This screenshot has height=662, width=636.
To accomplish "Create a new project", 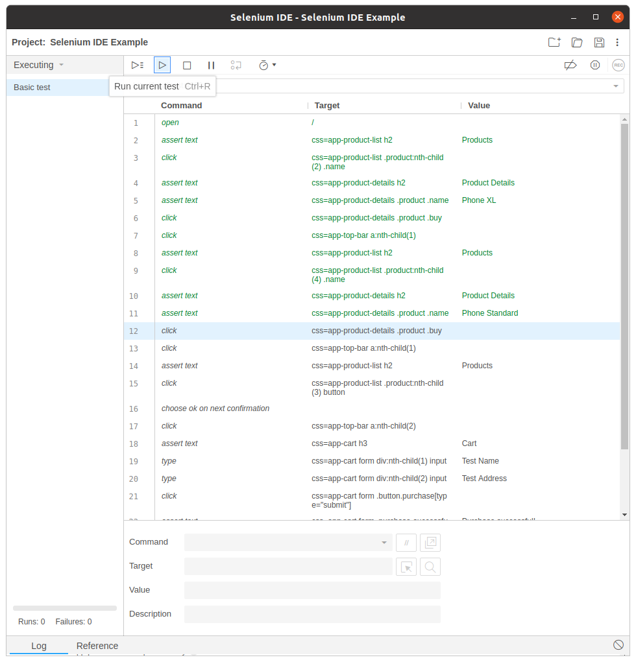I will (554, 42).
